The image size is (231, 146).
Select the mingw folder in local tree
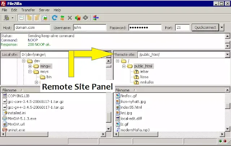45,66
